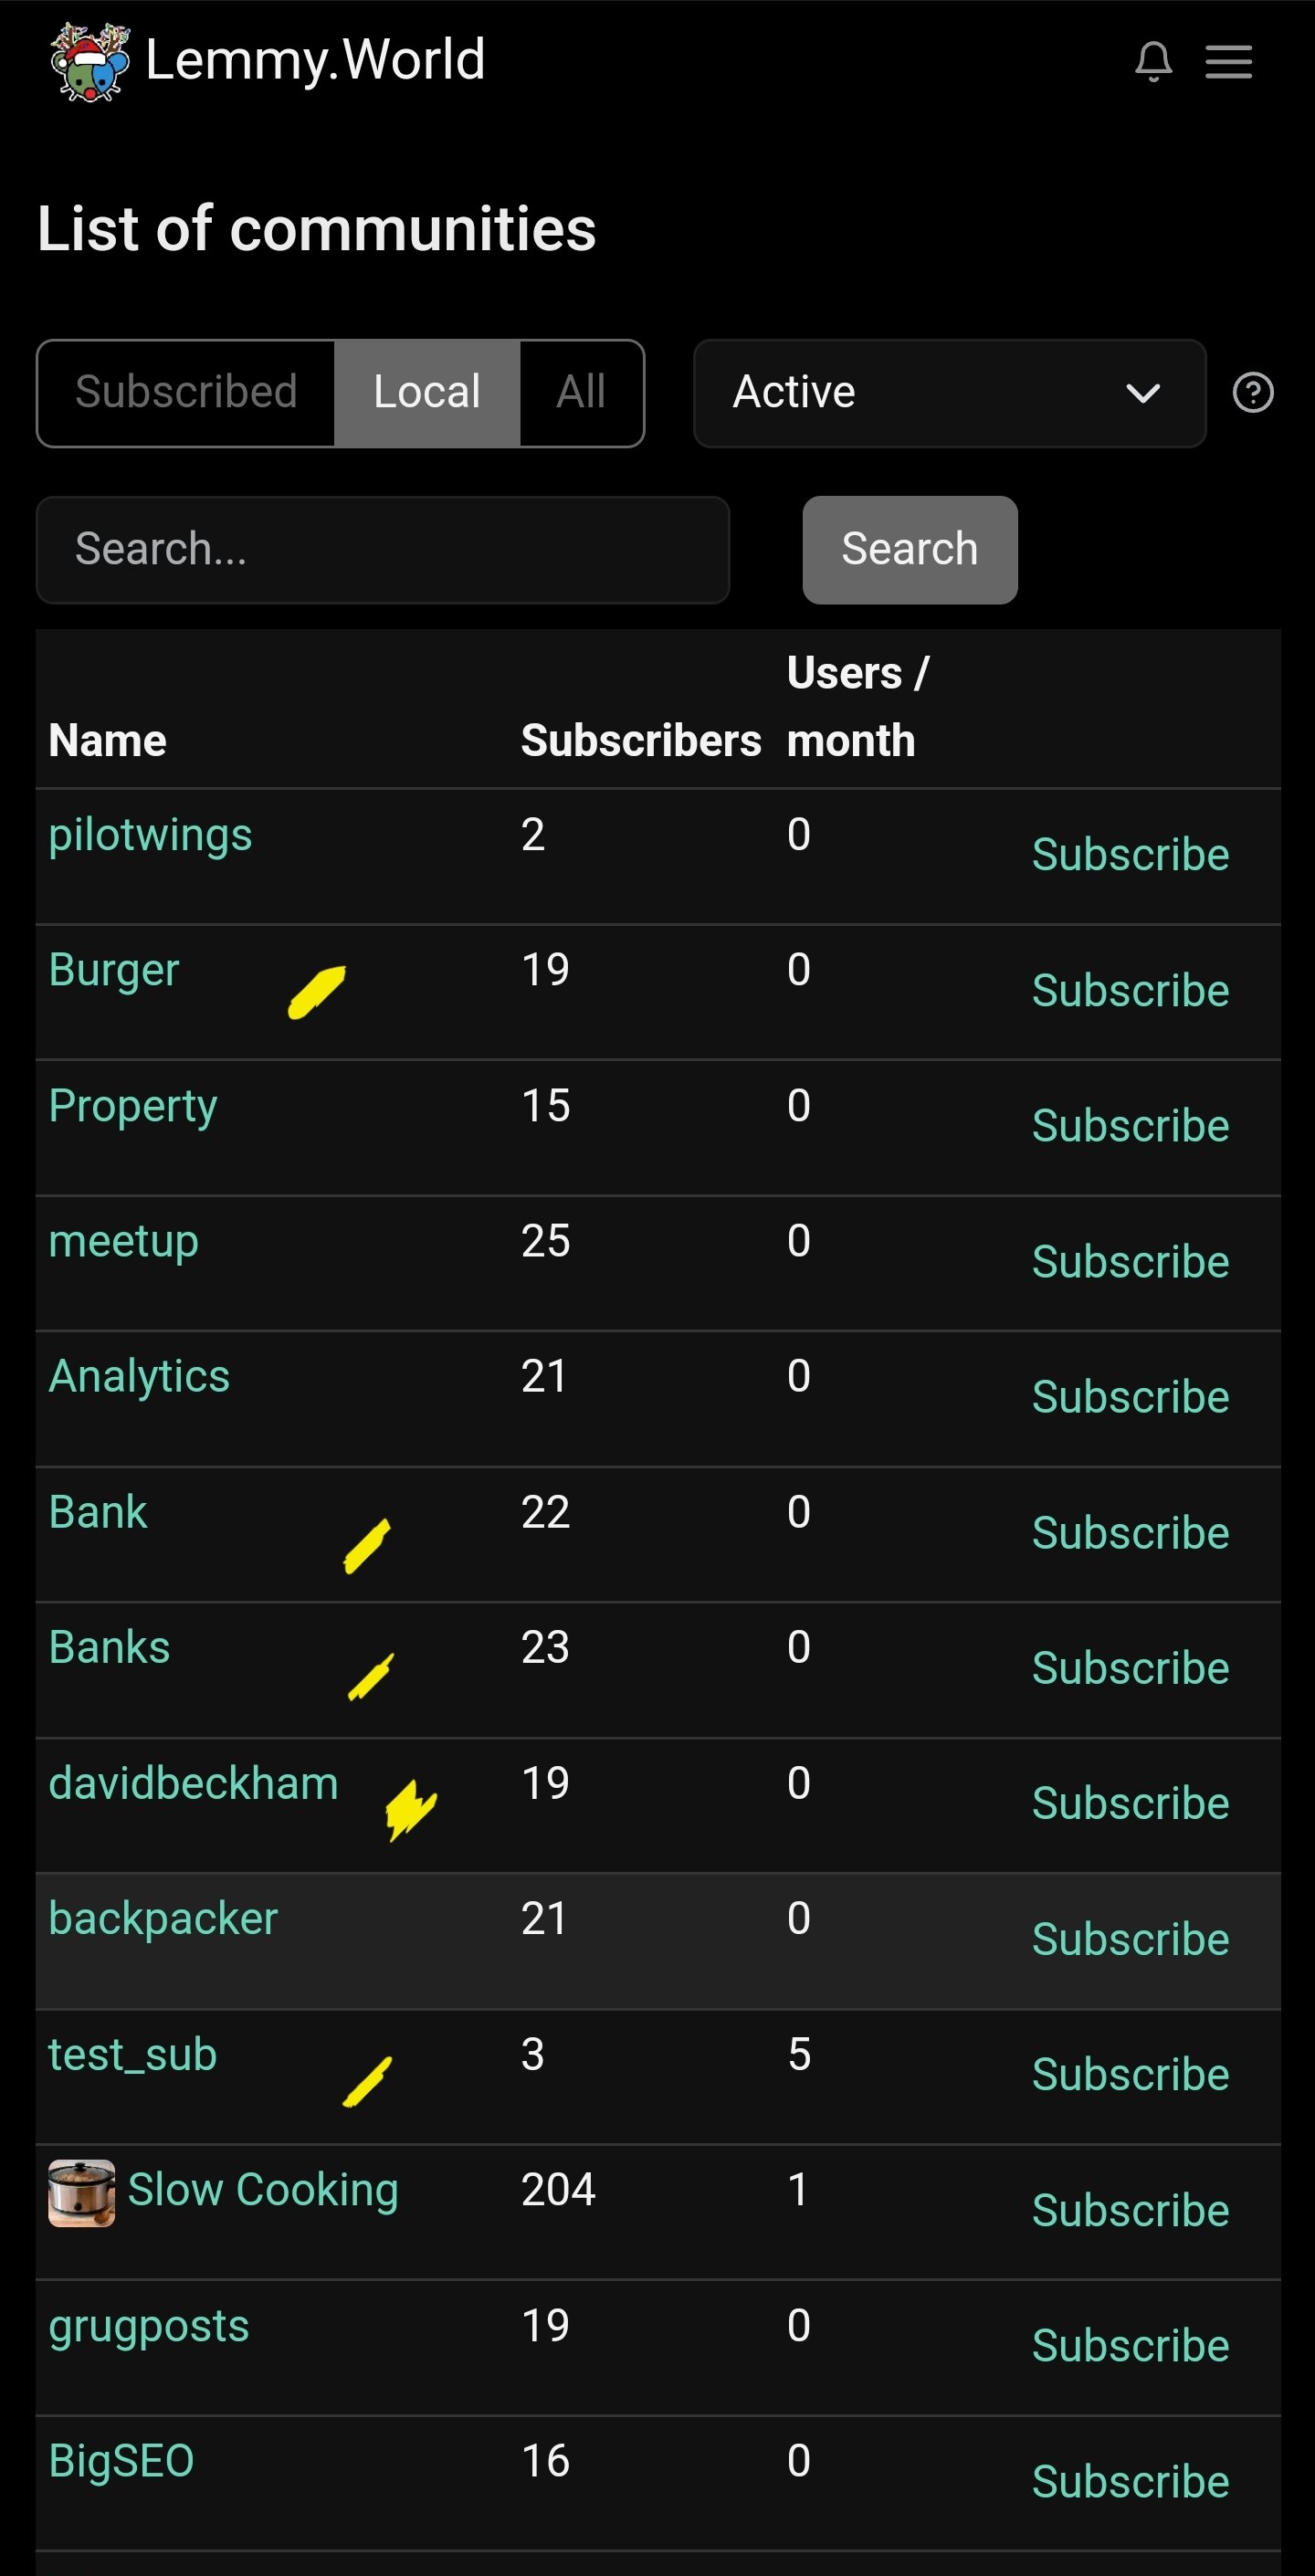The width and height of the screenshot is (1315, 2576).
Task: Subscribe to the meetup community
Action: coord(1130,1261)
